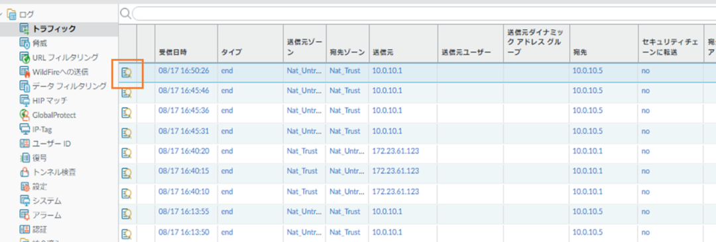The height and width of the screenshot is (242, 716).
Task: Click the 復号 log icon
Action: pyautogui.click(x=25, y=157)
